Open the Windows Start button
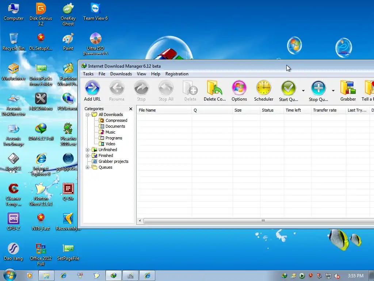Image resolution: width=374 pixels, height=281 pixels. [x=9, y=276]
